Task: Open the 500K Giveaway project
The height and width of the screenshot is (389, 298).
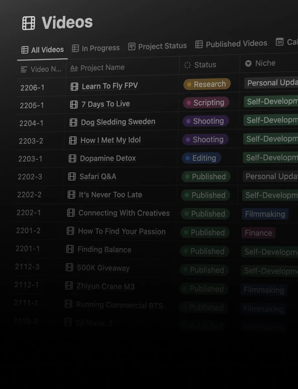Action: 103,268
